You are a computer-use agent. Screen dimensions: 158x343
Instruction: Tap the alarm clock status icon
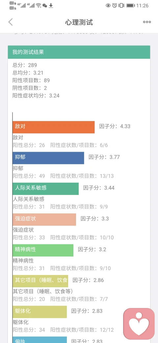pyautogui.click(x=115, y=6)
